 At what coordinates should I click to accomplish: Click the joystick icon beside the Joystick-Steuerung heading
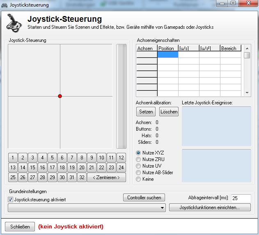click(x=14, y=23)
